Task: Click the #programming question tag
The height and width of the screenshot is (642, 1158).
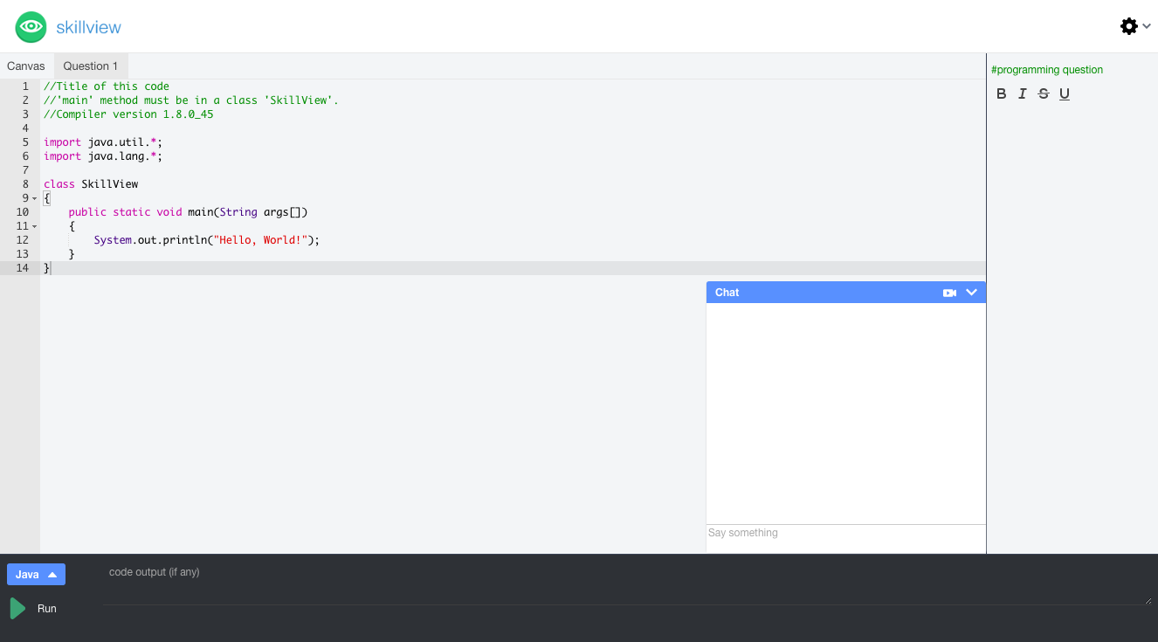Action: tap(1047, 69)
